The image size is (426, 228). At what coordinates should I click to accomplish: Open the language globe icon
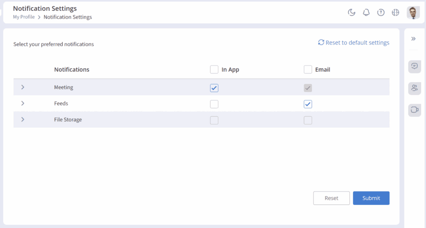(x=395, y=12)
